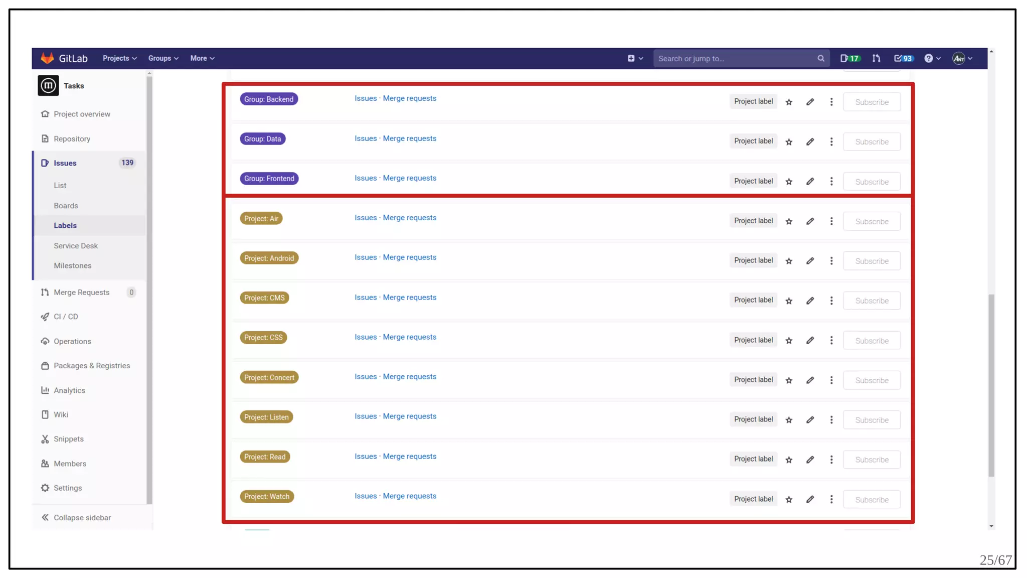Click issues icon with 17 badge
The height and width of the screenshot is (578, 1027).
[x=849, y=58]
